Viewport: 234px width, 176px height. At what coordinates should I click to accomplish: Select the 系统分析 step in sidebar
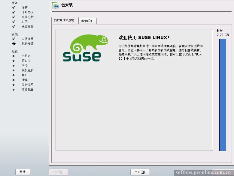coord(27,17)
